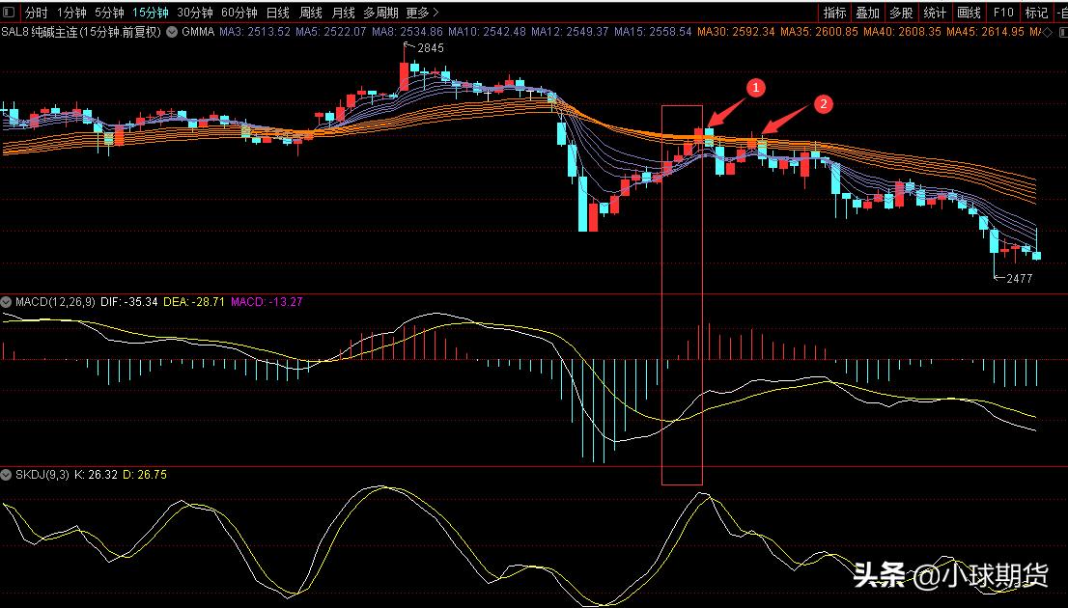Open the 指标 indicators button
Viewport: 1068px width, 608px height.
(x=834, y=13)
